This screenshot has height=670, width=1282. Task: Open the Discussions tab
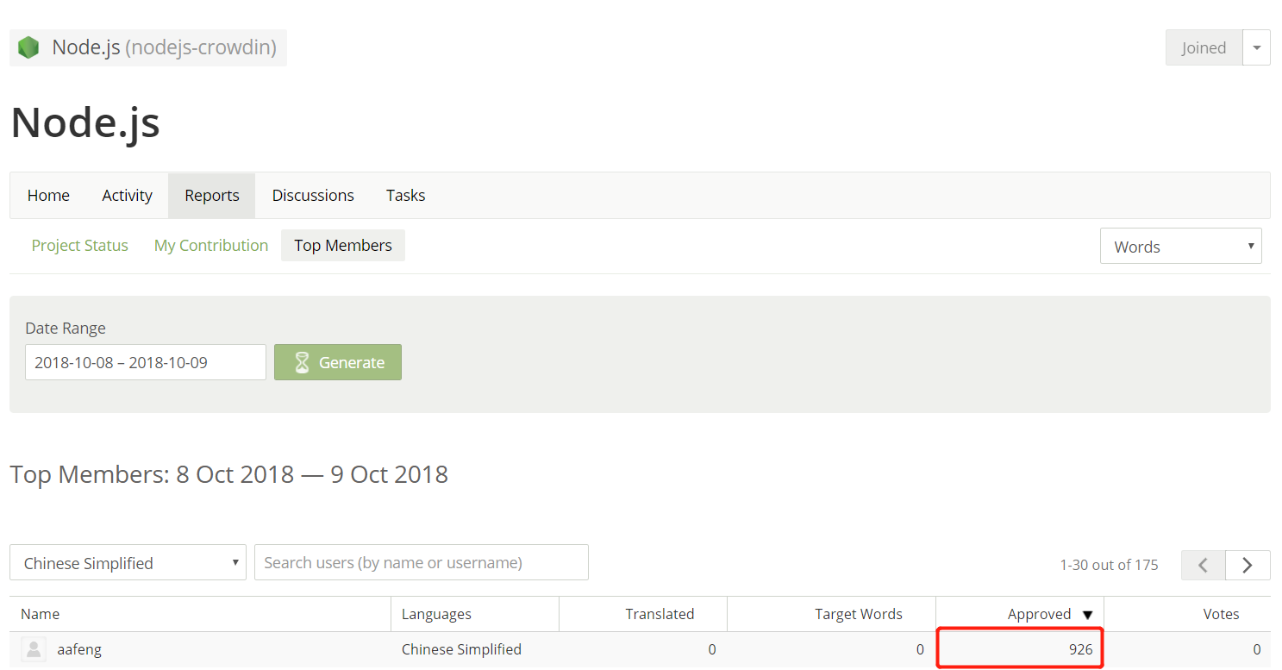[313, 196]
